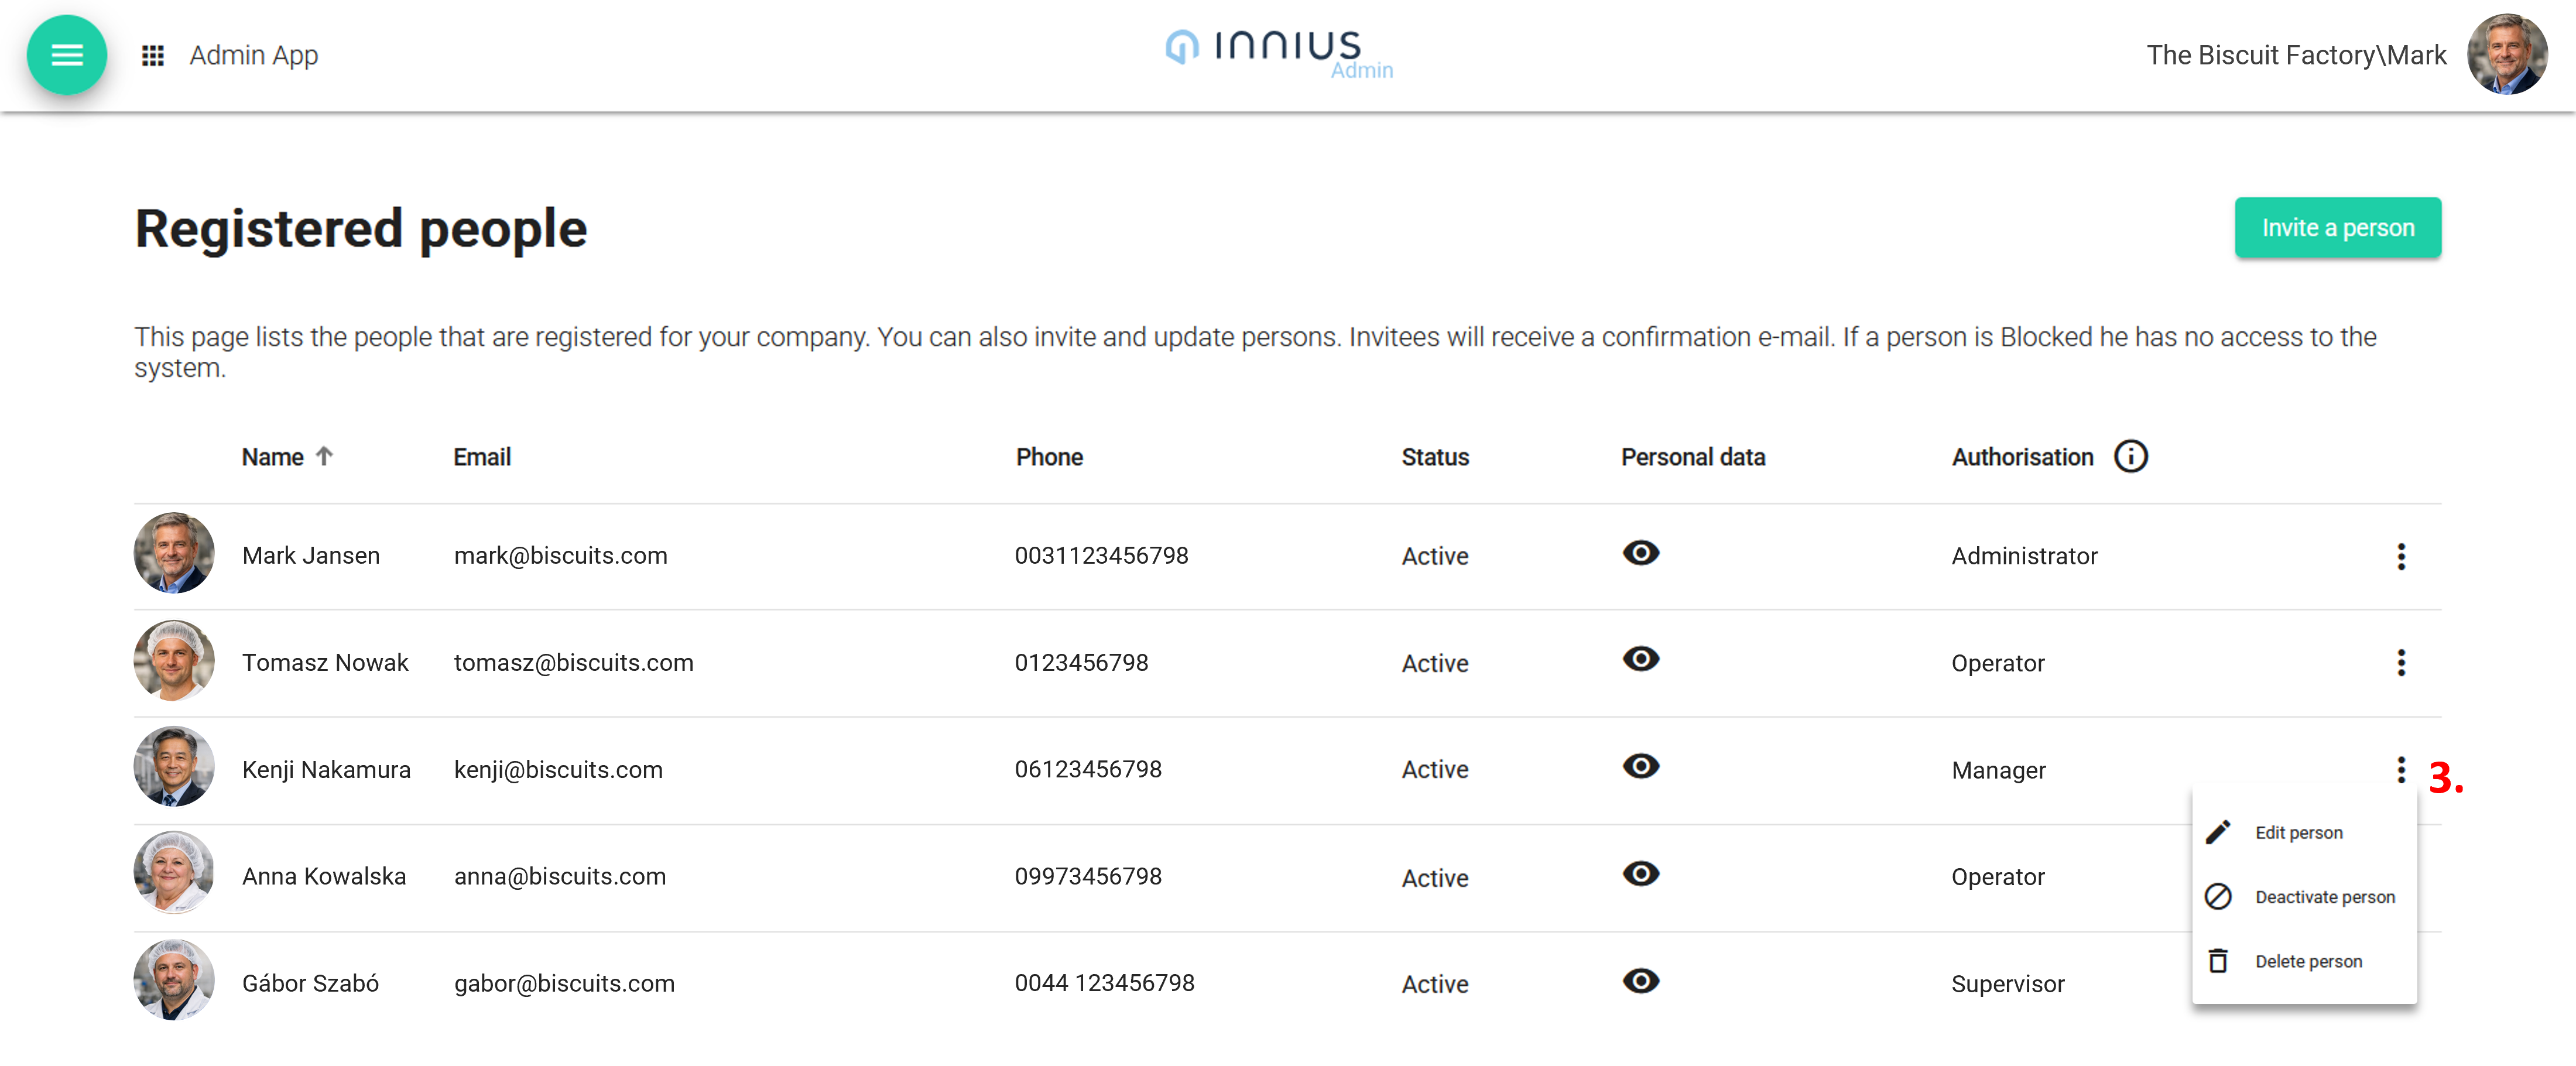
Task: Click the Authorisation info icon
Action: pyautogui.click(x=2130, y=457)
